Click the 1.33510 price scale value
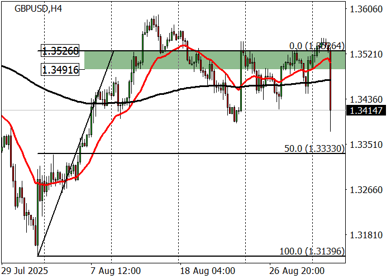The width and height of the screenshot is (391, 279). pos(366,145)
